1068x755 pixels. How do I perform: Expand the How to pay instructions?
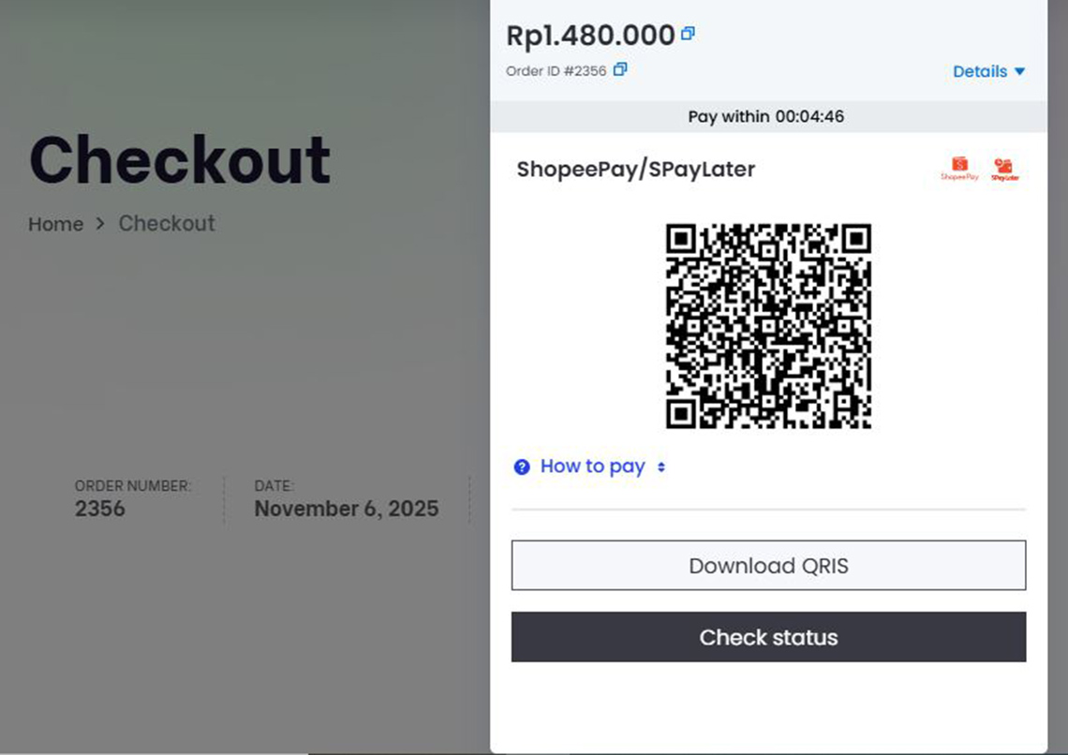[x=591, y=466]
